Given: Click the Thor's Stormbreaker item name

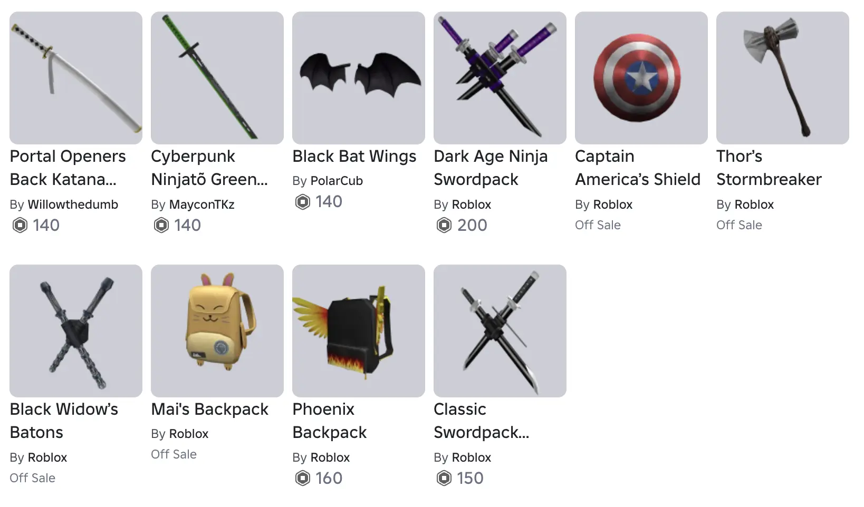Looking at the screenshot, I should (769, 168).
